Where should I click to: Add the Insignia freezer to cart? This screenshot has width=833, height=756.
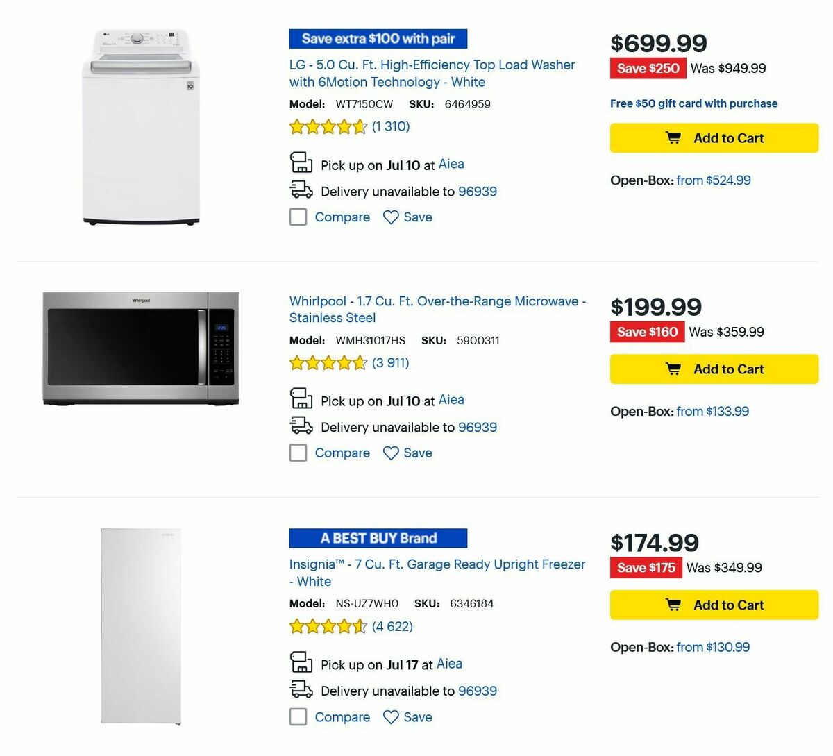point(714,605)
